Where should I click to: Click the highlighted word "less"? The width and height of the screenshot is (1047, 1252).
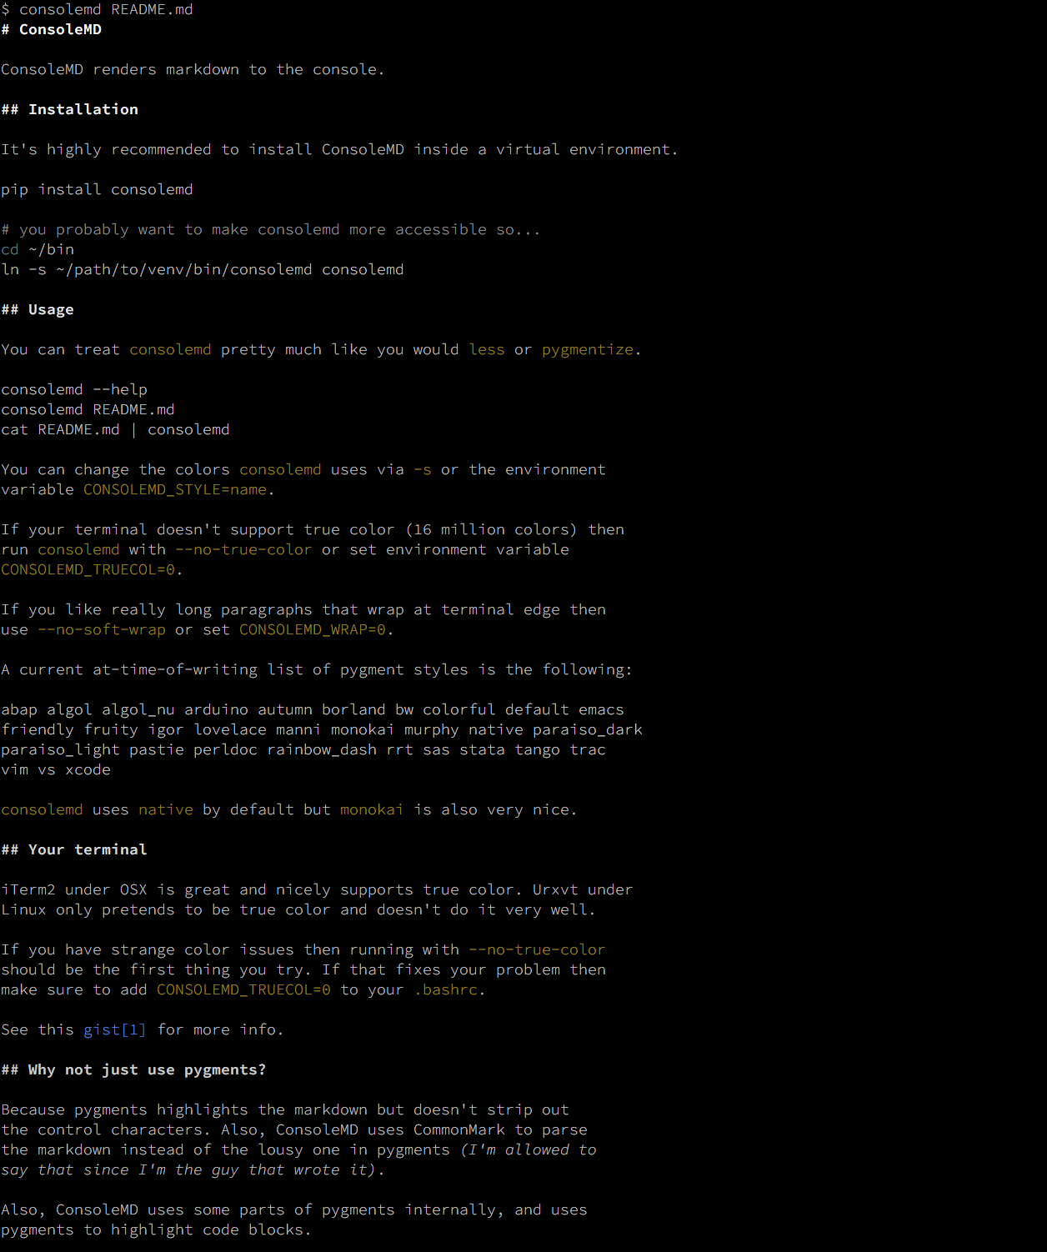click(487, 349)
